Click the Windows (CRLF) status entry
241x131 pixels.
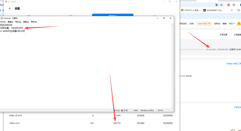coord(147,110)
